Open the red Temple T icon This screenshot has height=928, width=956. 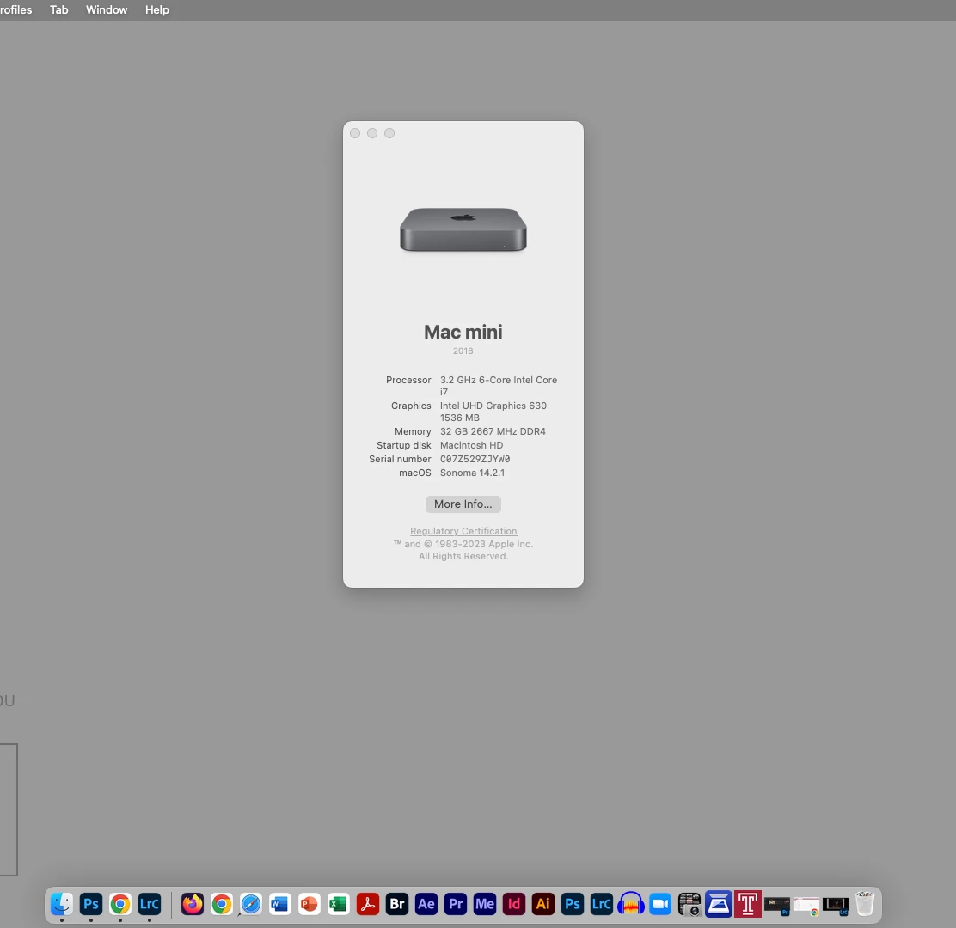click(748, 904)
